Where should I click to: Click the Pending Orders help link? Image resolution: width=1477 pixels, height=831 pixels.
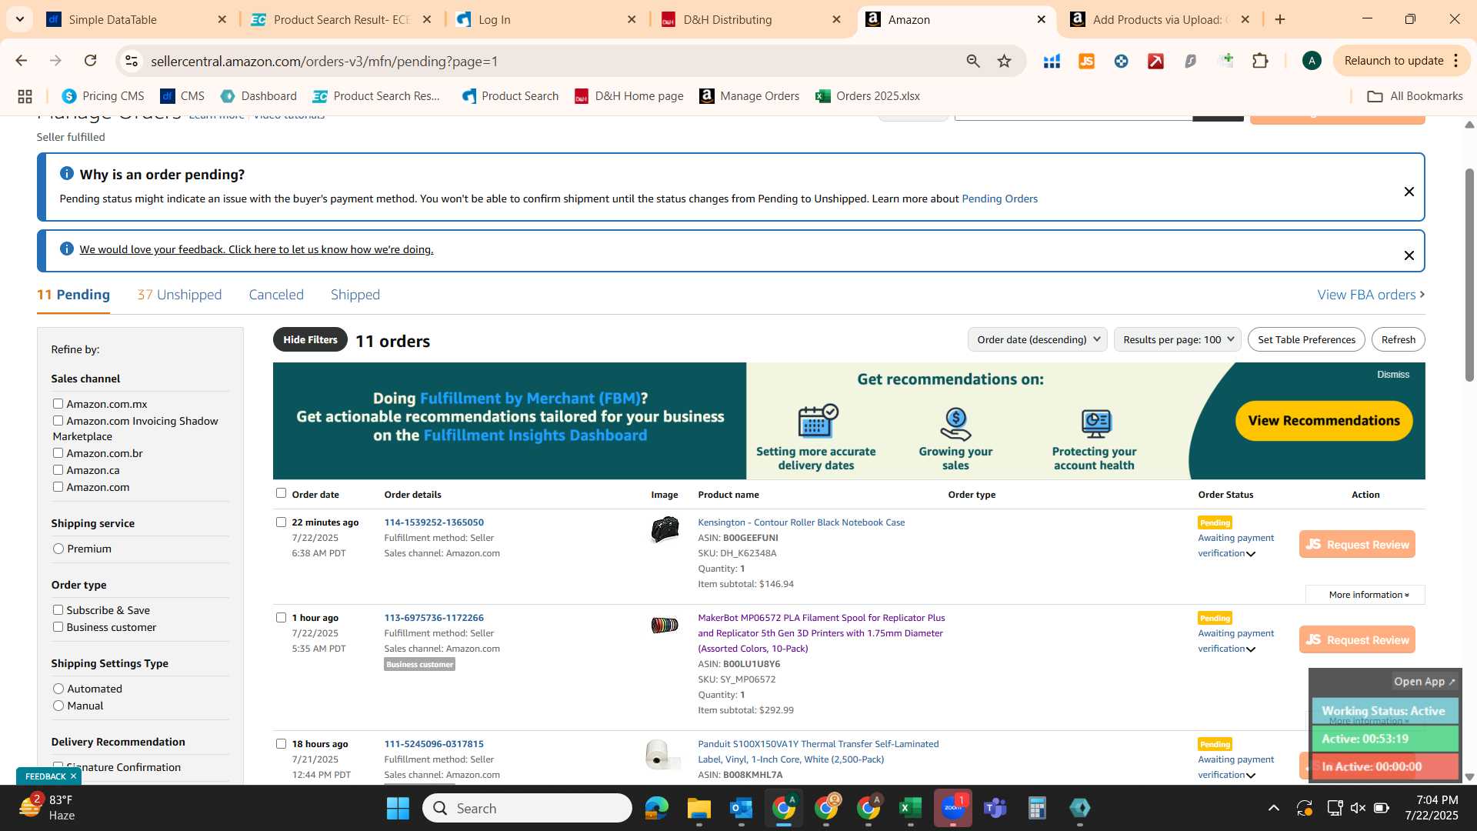[x=999, y=199]
